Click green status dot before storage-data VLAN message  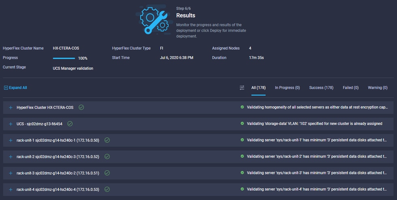pos(242,123)
